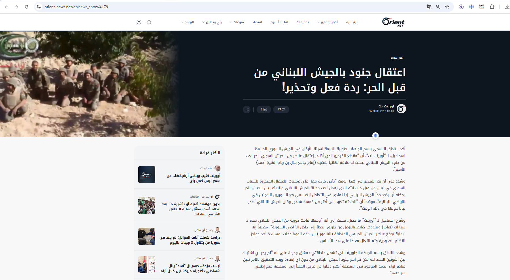Click the article text-to-speech audio icon
The image size is (510, 280).
[375, 136]
